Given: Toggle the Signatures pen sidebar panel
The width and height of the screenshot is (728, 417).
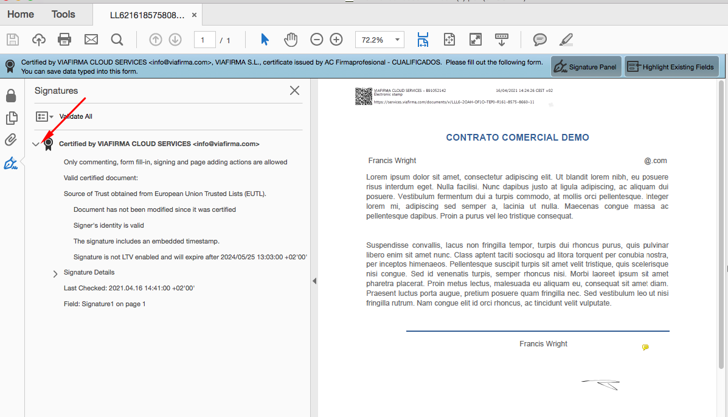Looking at the screenshot, I should (x=11, y=163).
